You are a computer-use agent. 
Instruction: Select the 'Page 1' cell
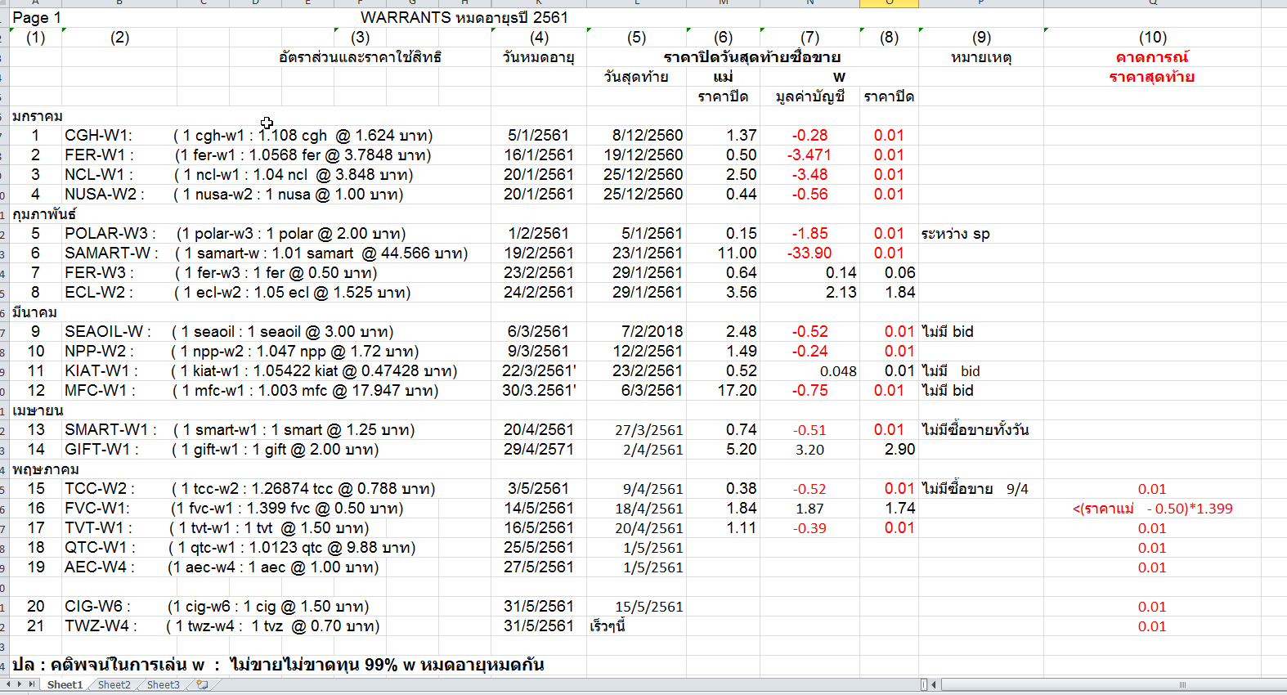37,17
